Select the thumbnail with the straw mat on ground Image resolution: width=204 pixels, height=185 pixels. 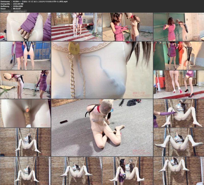tap(25, 85)
